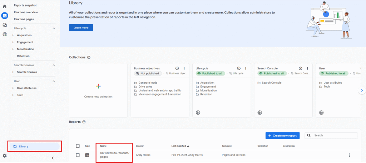Click the Name column header
The width and height of the screenshot is (366, 163).
[x=103, y=146]
